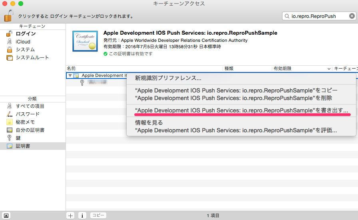Select the blurred private key row

(97, 82)
